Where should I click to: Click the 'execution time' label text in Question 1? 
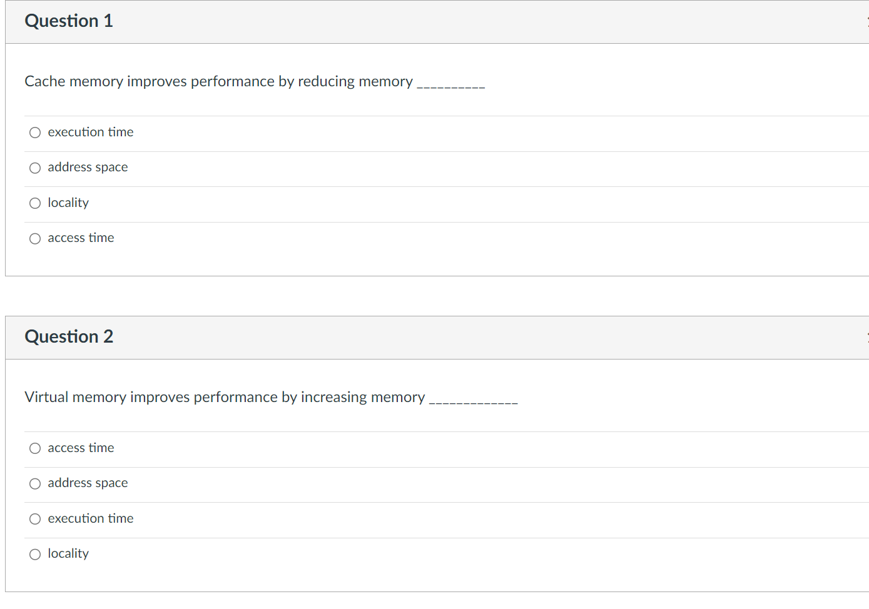click(91, 132)
